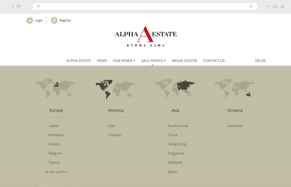Select the Asia world map image
Viewport: 291px width, 187px height.
(x=175, y=89)
